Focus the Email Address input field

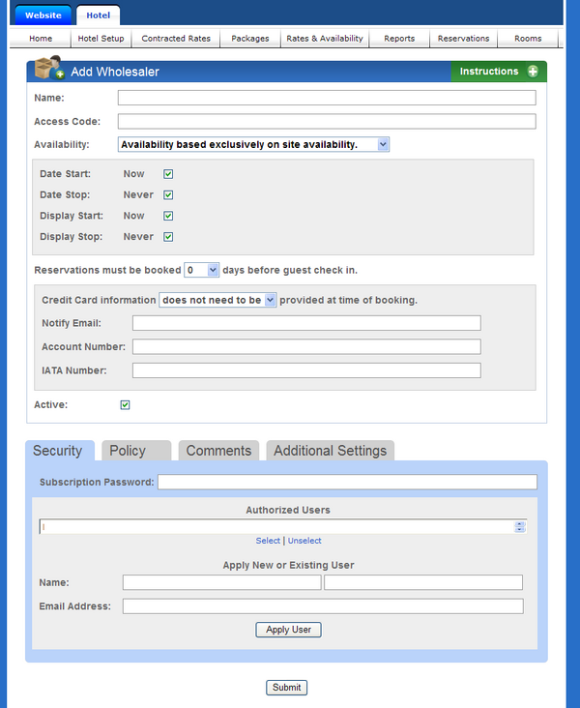323,605
